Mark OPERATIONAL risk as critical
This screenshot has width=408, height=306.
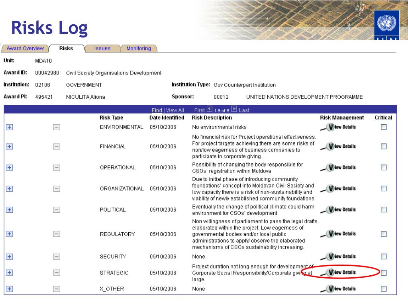pos(384,168)
